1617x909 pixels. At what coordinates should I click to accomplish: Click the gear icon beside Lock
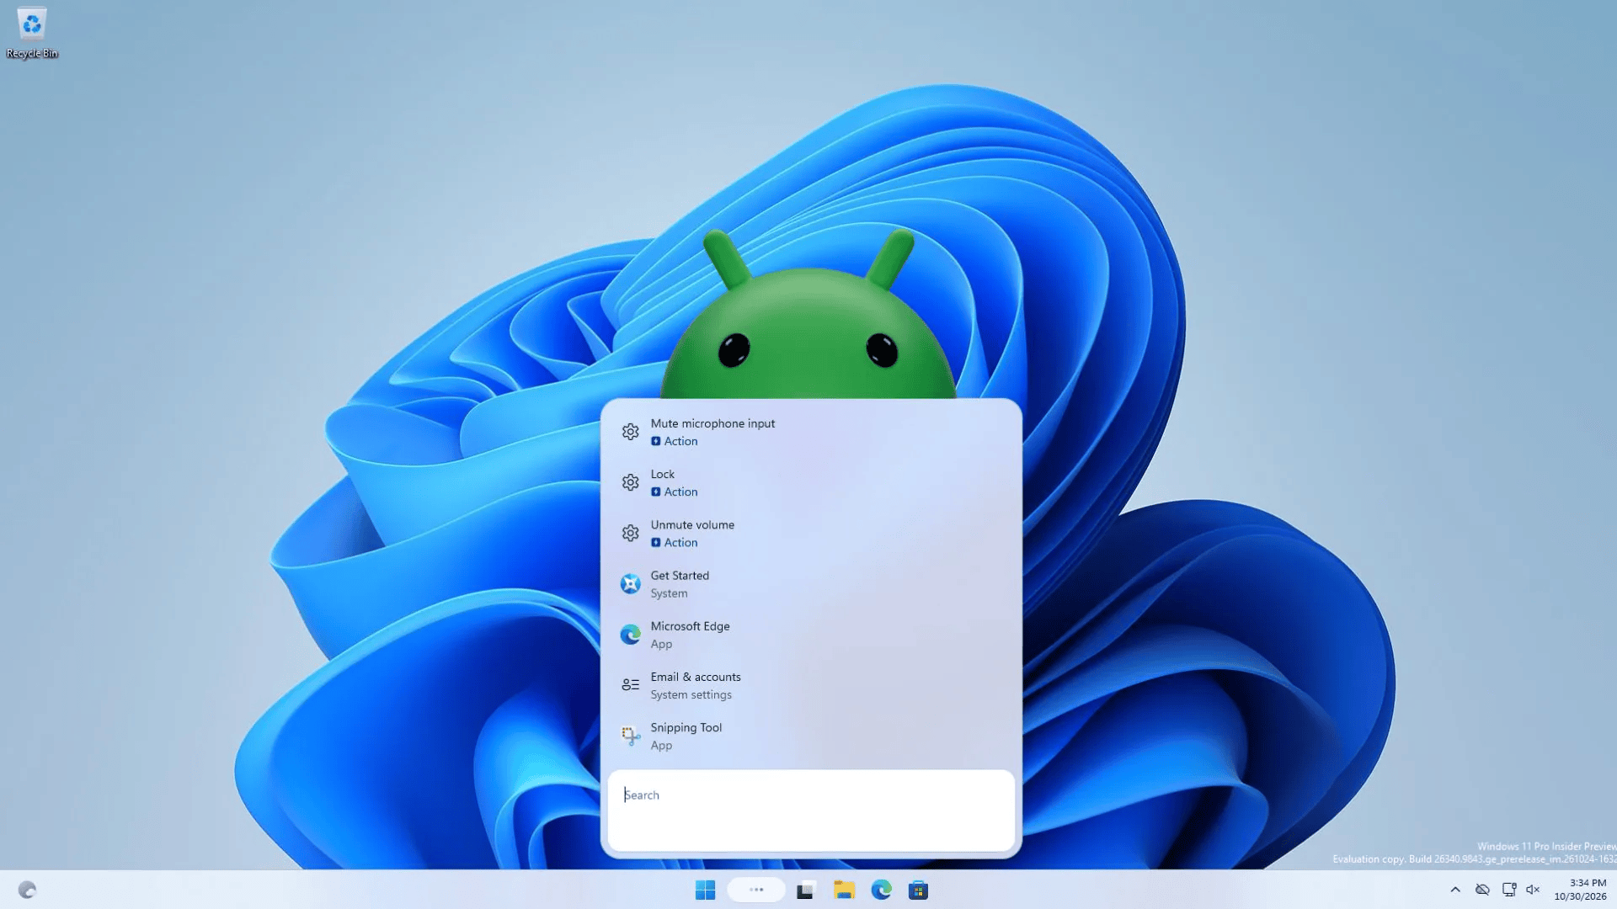[x=630, y=482]
